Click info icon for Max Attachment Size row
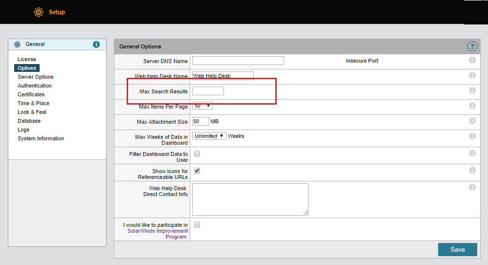488x265 pixels. [x=472, y=121]
